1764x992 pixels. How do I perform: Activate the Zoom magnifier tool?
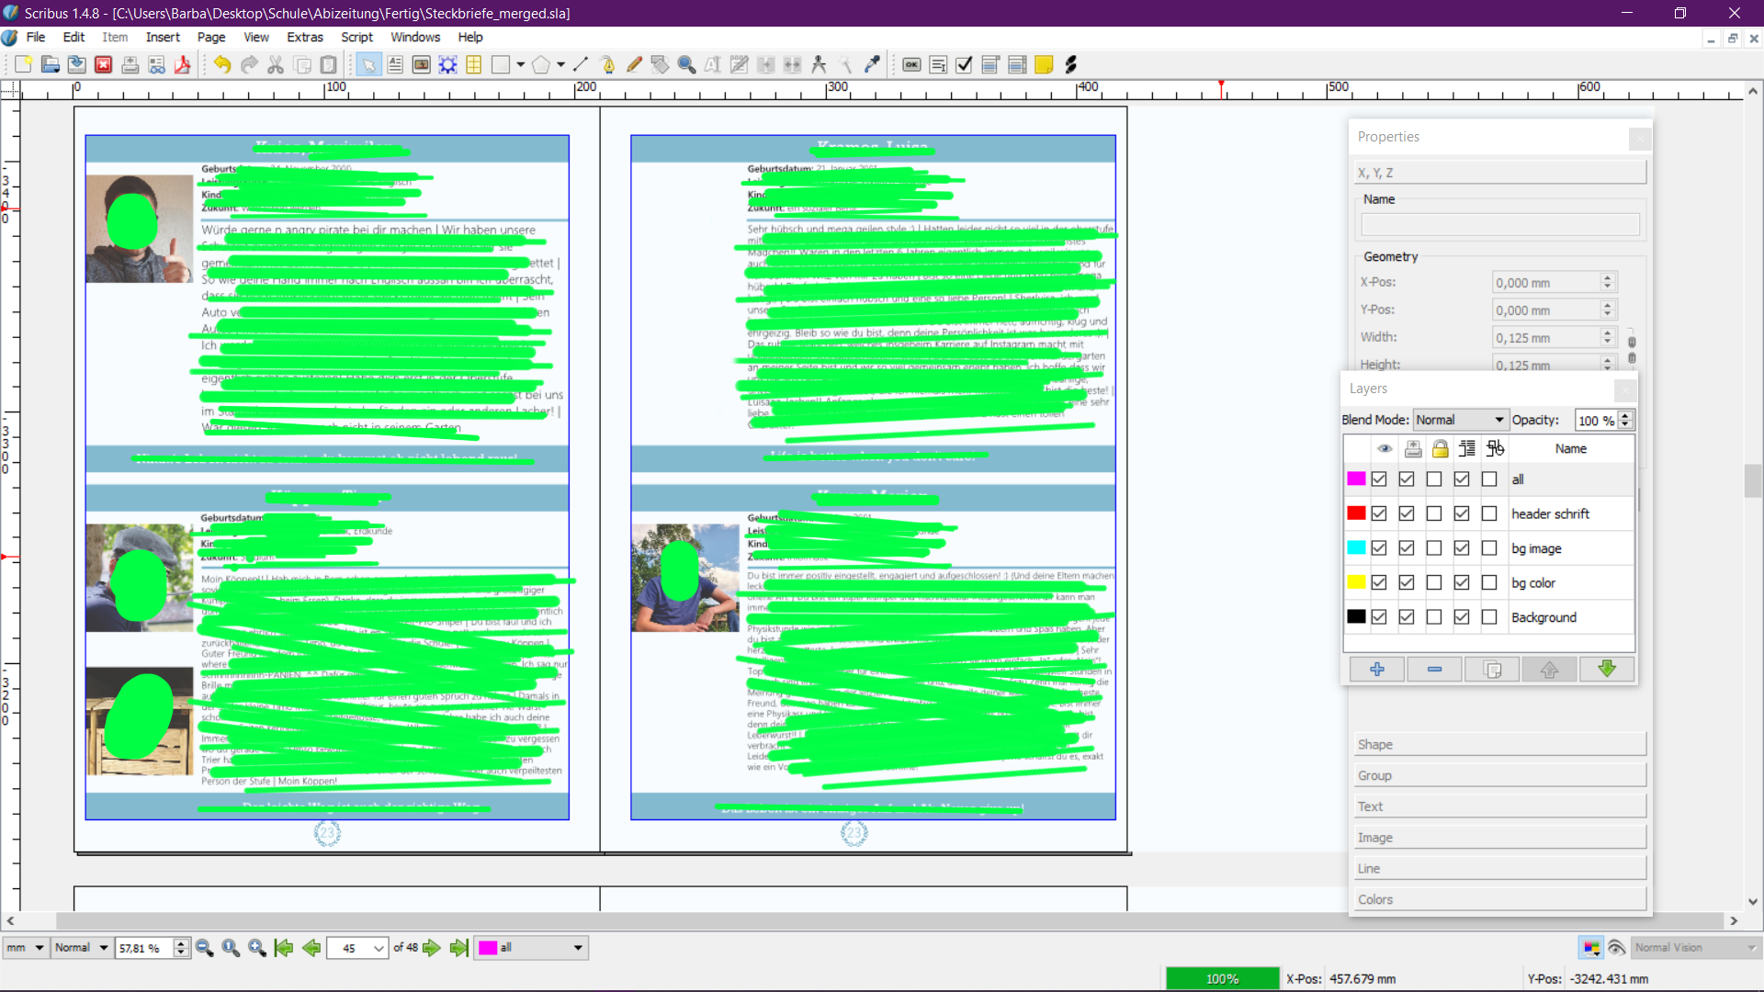pos(686,64)
